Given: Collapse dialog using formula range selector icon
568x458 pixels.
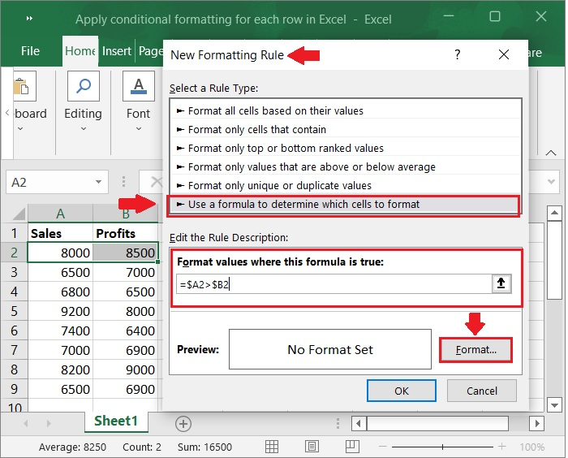Looking at the screenshot, I should 501,284.
